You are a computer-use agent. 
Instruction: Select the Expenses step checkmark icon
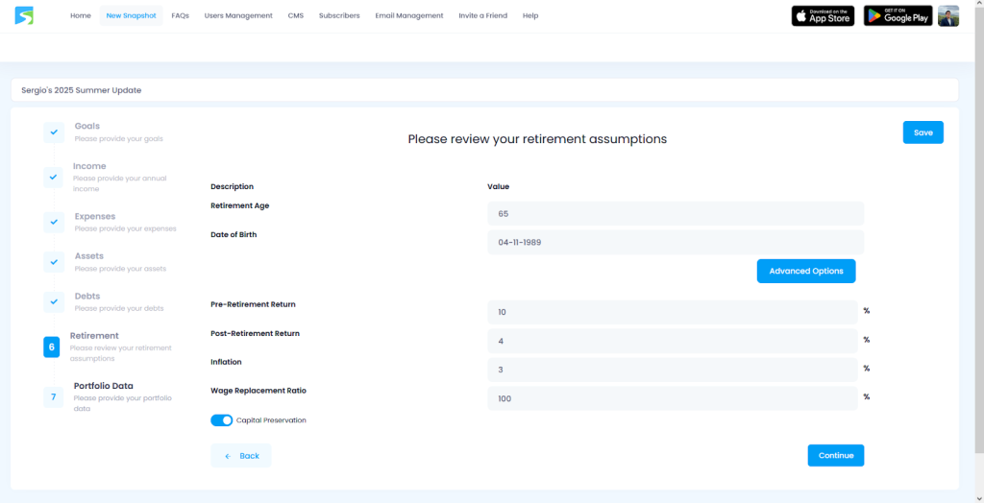(x=54, y=222)
